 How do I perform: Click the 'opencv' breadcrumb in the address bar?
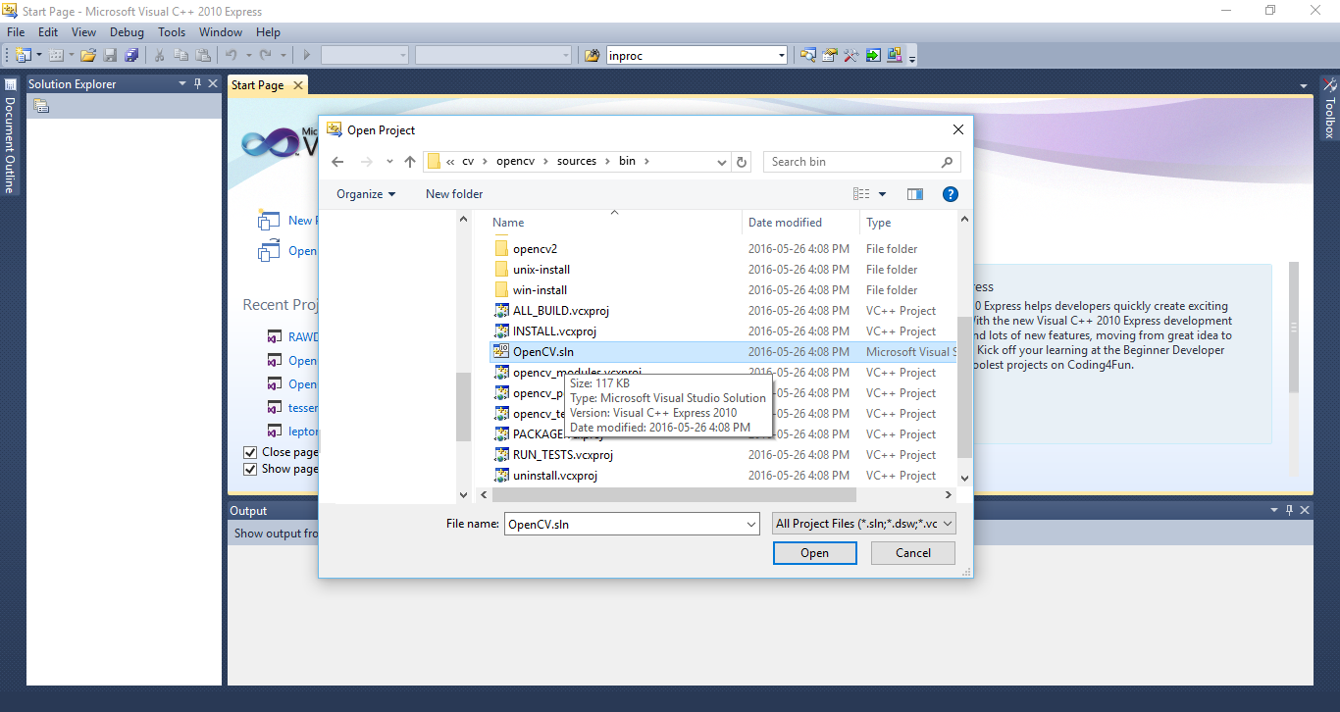515,162
